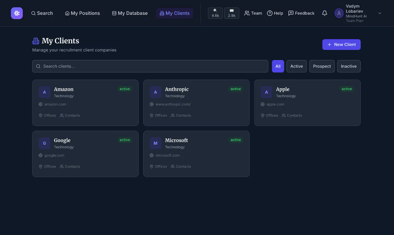Open the Microsoft client card title
The height and width of the screenshot is (235, 394).
[177, 140]
